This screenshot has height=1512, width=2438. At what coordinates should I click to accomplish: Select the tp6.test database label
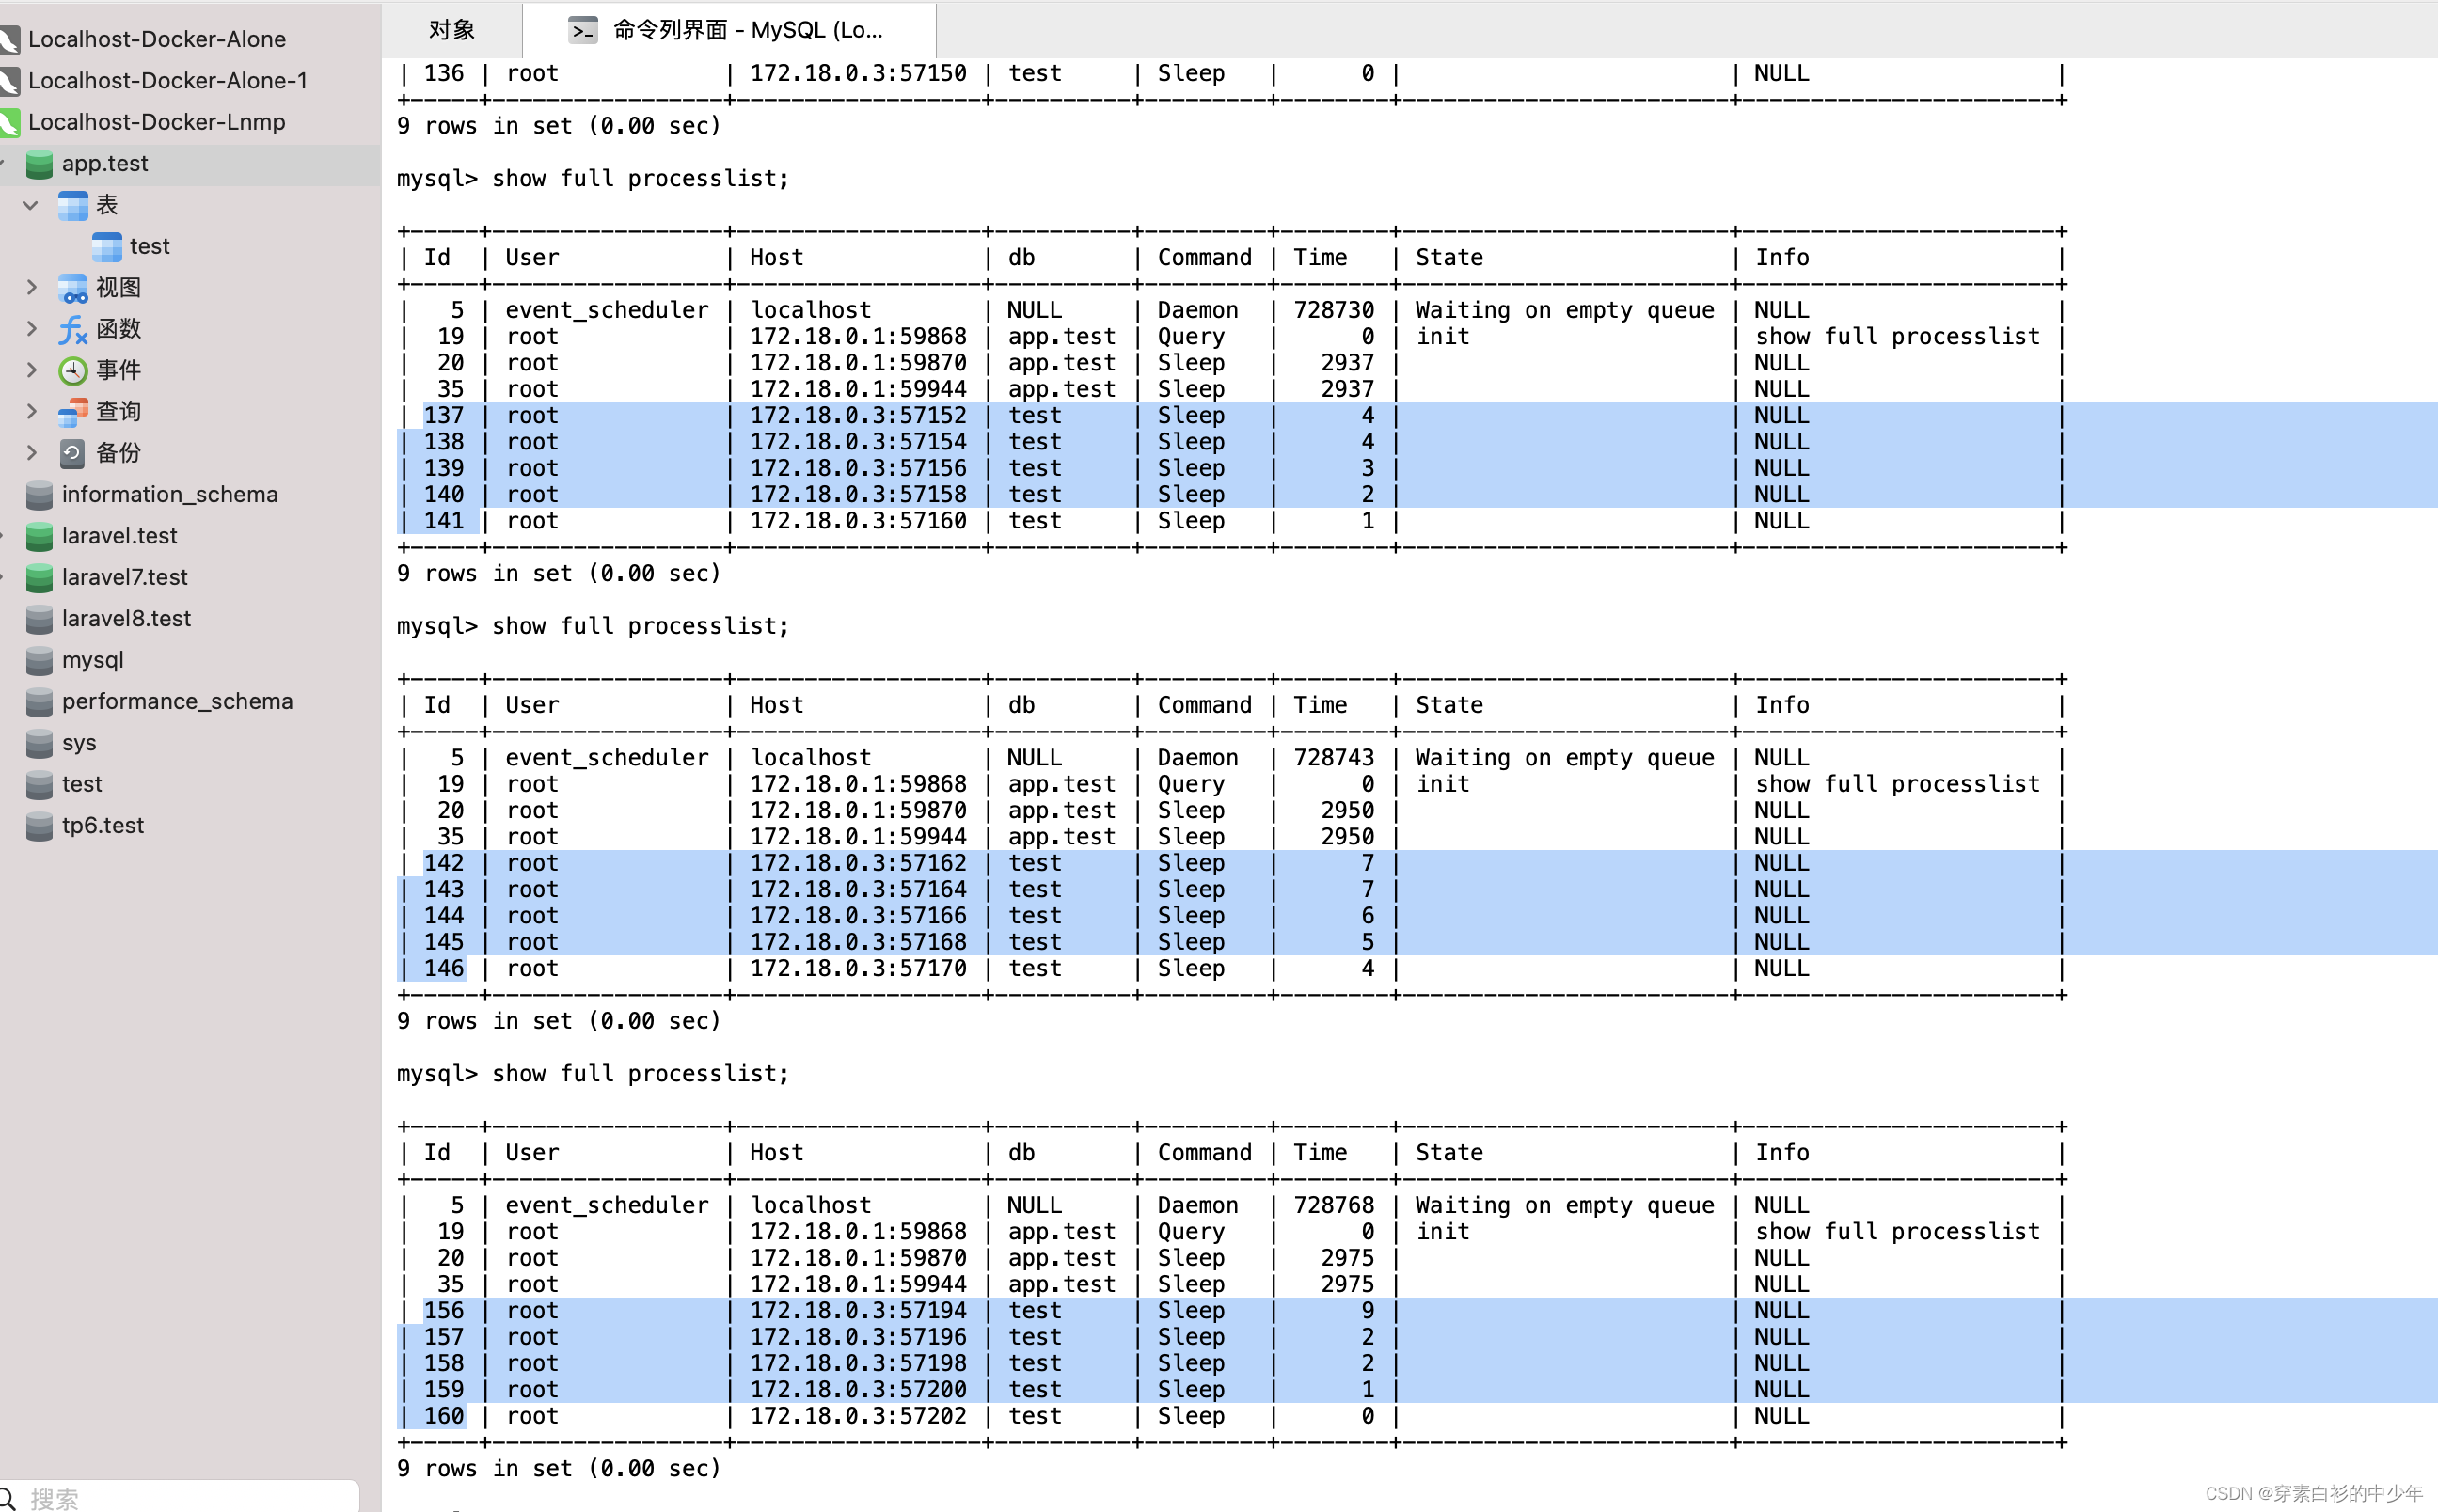103,826
